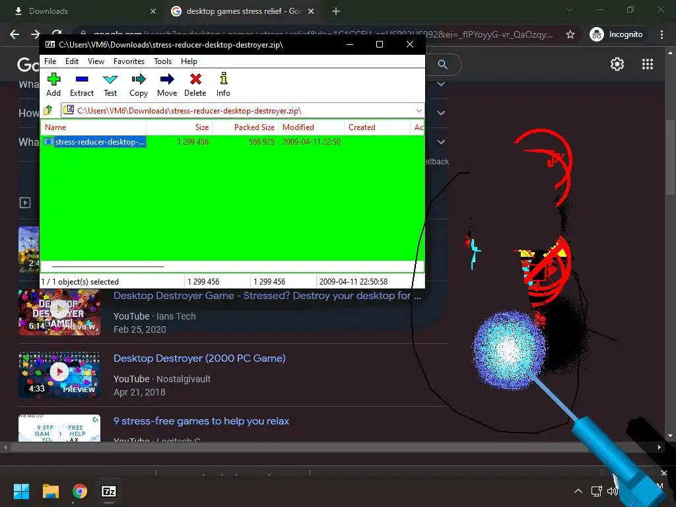Click the Incognito profile button
Screen dimensions: 676x507
617,34
